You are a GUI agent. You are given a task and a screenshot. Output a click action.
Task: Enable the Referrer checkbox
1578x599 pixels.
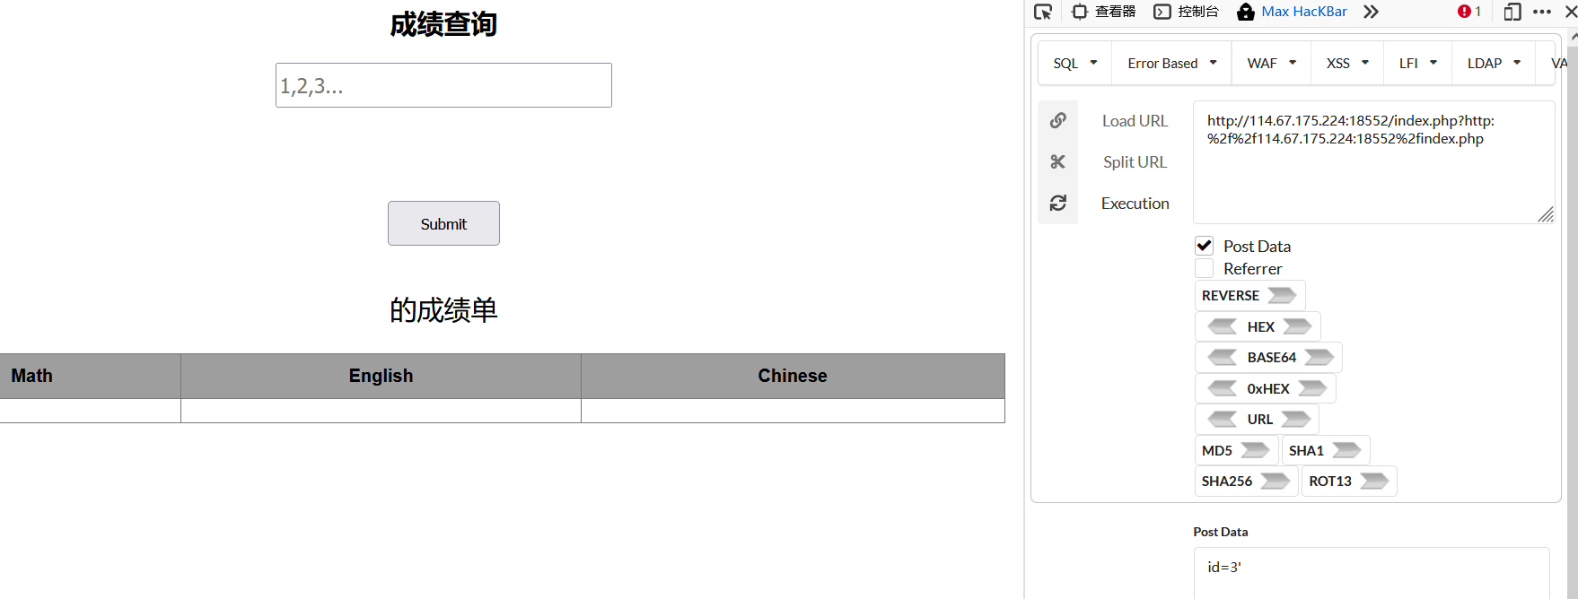[1205, 268]
